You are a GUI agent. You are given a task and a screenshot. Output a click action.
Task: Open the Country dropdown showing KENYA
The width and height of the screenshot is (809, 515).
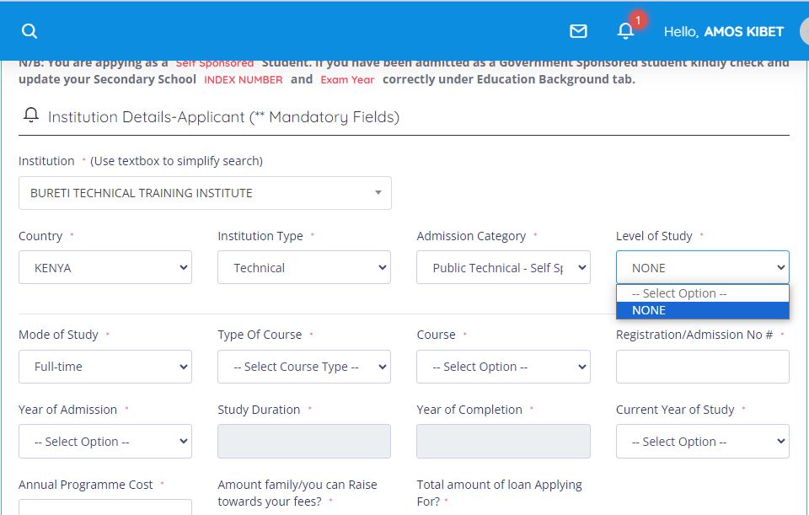coord(105,267)
